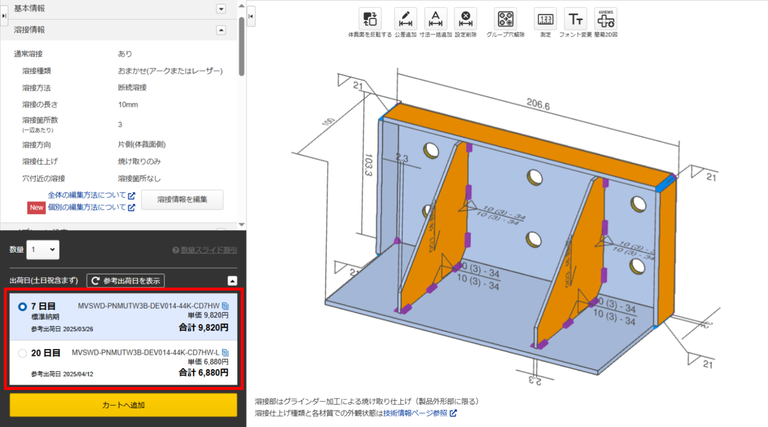768x427 pixels.
Task: Expand the 基本情報 section
Action: [x=220, y=8]
